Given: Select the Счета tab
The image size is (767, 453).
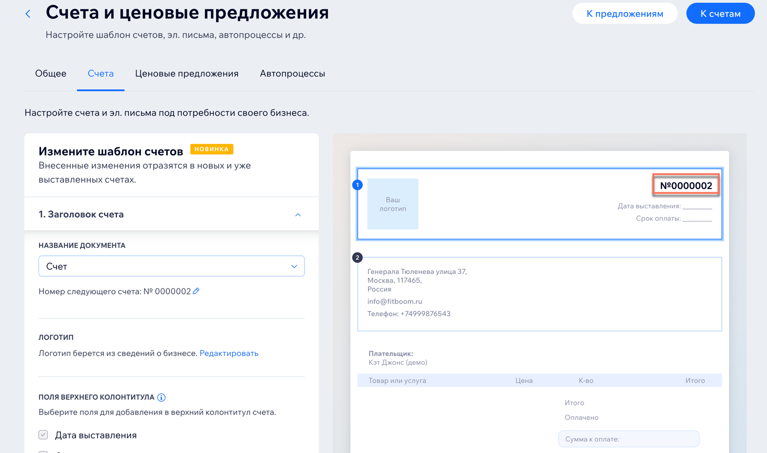Looking at the screenshot, I should (x=101, y=73).
